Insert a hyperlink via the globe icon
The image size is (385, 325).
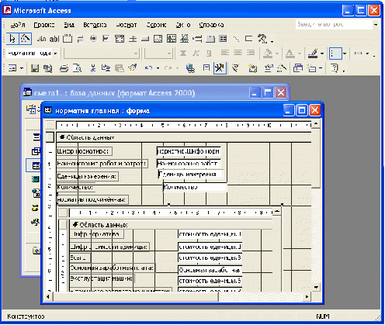pyautogui.click(x=190, y=68)
